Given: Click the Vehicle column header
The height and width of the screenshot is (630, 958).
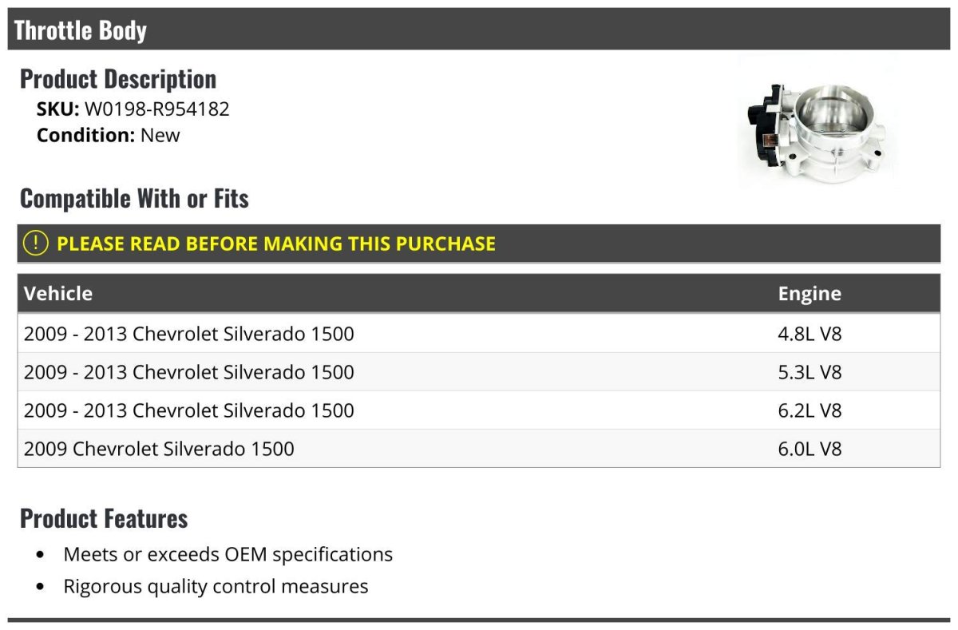Looking at the screenshot, I should point(58,293).
